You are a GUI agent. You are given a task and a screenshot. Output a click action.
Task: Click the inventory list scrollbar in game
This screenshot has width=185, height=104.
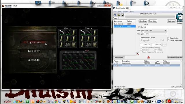[x=95, y=61]
